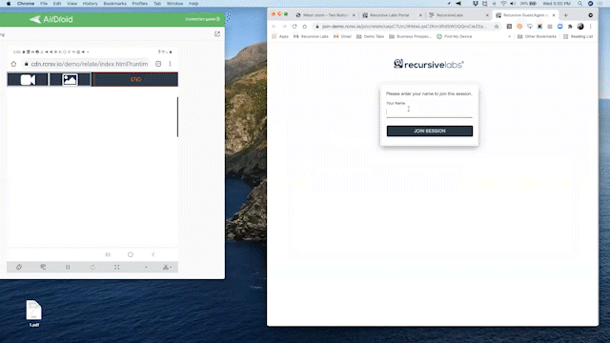Reload the join-demo page
The image size is (610, 343).
pyautogui.click(x=295, y=27)
